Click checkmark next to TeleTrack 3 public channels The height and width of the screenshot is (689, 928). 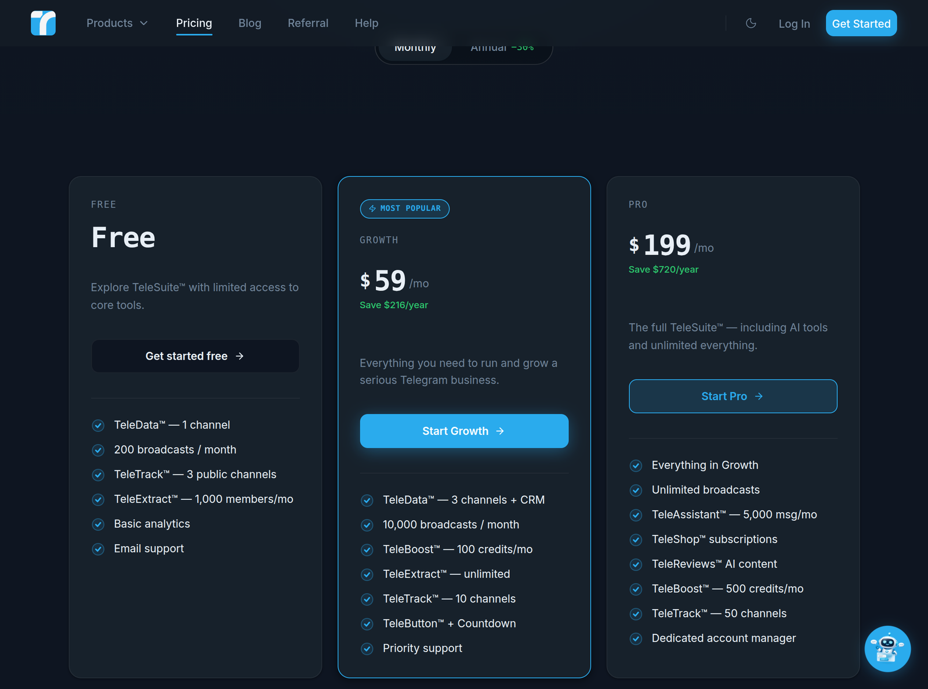(98, 475)
